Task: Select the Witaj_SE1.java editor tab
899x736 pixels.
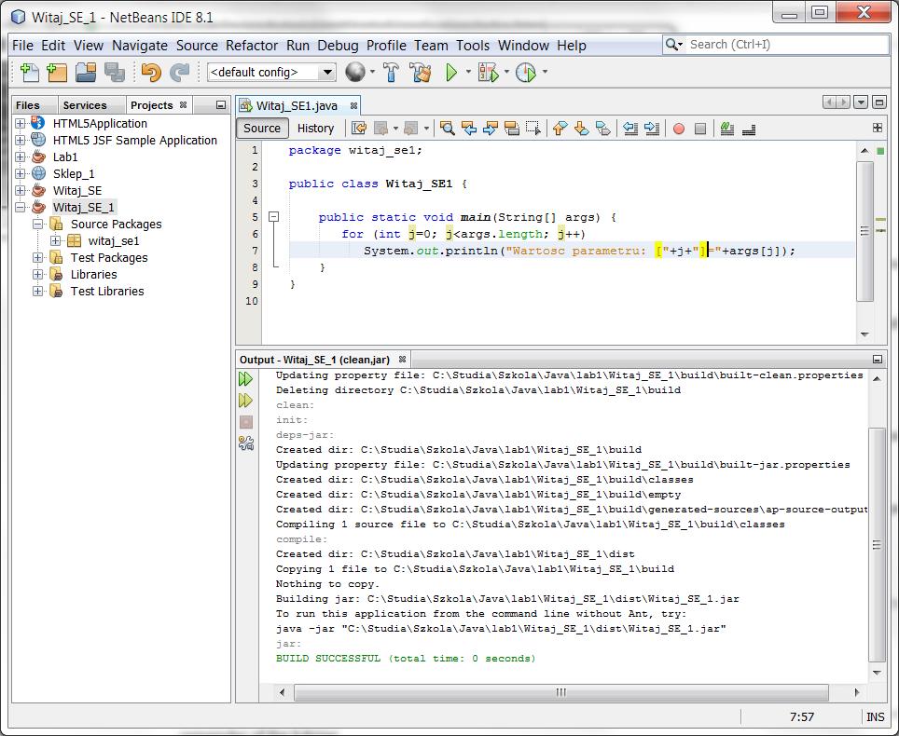Action: (297, 106)
